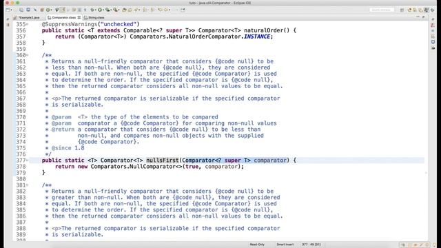Click the Read-Only status bar entry
The width and height of the screenshot is (441, 248).
pos(257,245)
